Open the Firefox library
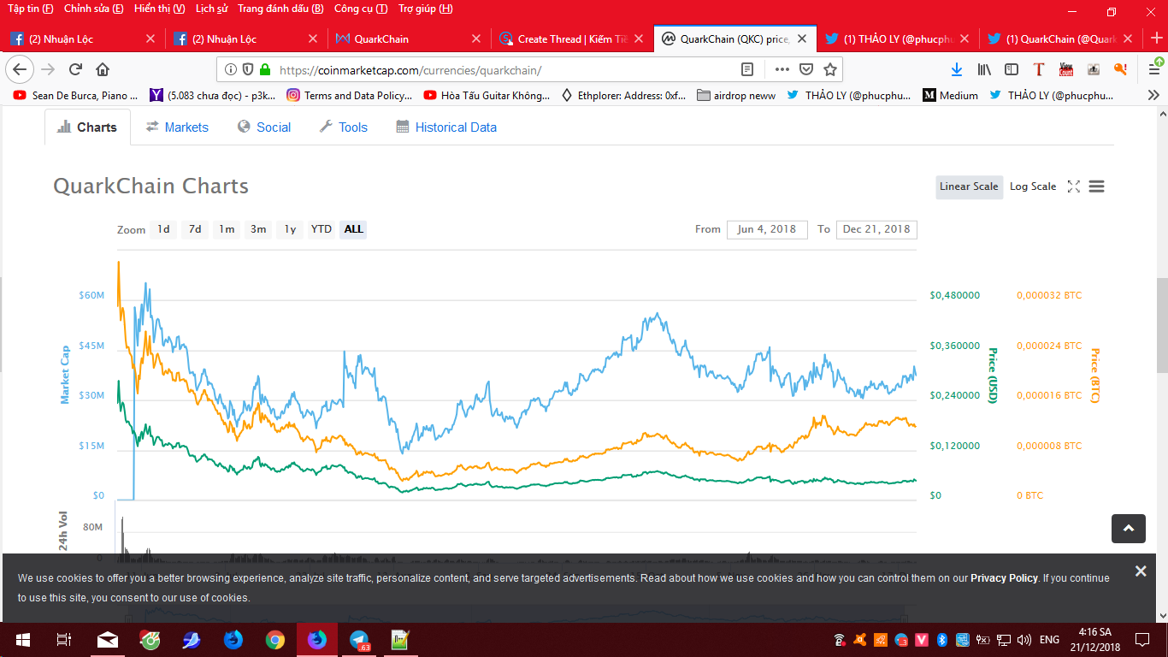 (x=984, y=69)
